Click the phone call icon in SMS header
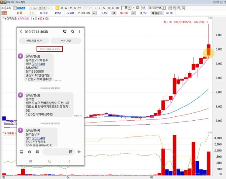Viewport: 226px width, 179px height. coord(64,31)
